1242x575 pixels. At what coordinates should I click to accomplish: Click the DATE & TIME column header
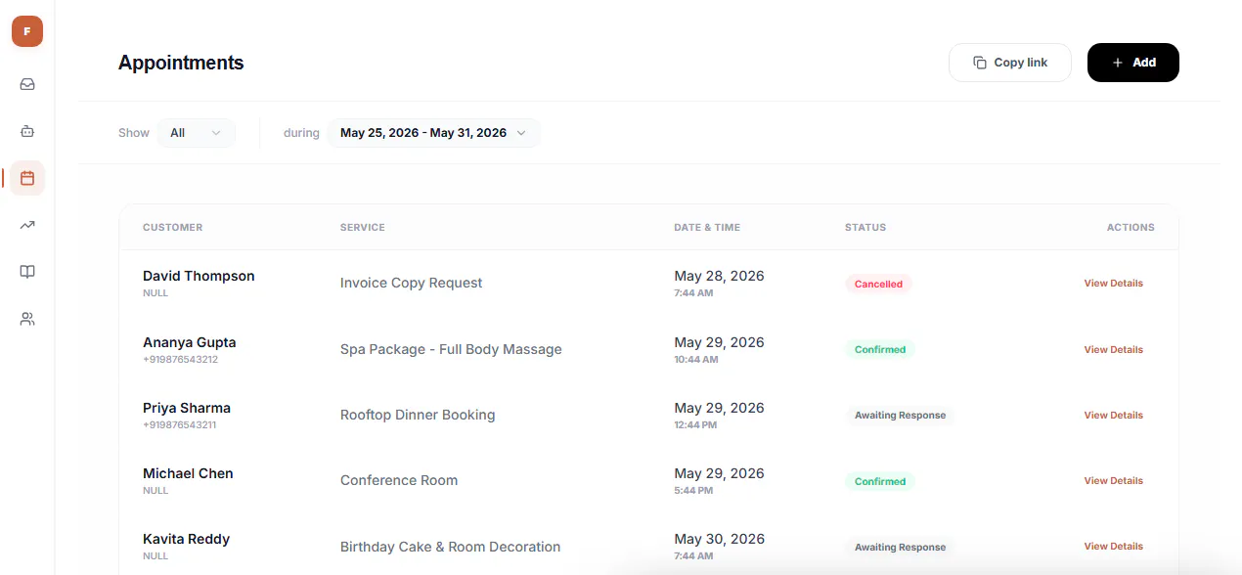pos(707,228)
